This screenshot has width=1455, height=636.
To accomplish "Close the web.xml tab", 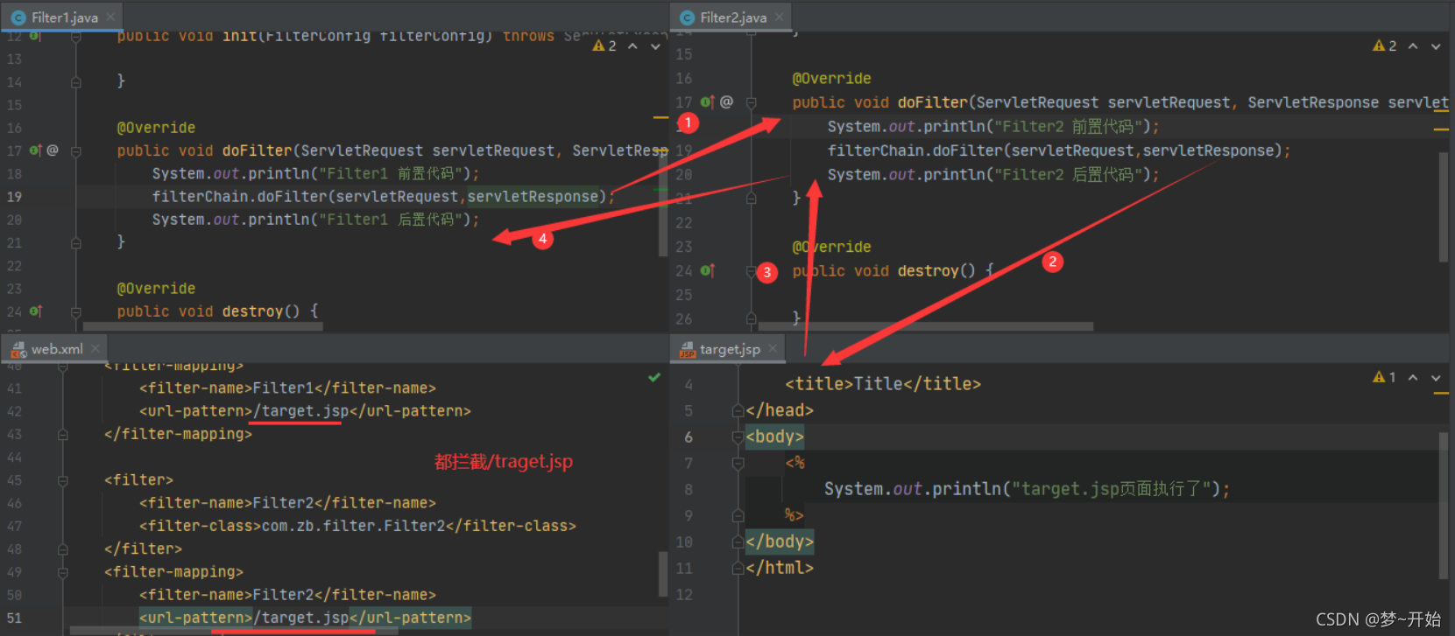I will pyautogui.click(x=95, y=348).
